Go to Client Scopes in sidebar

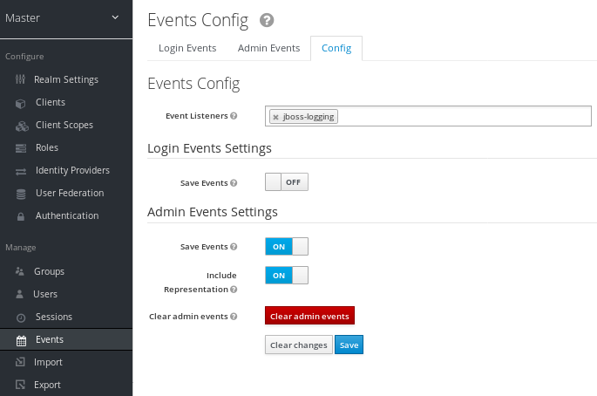point(66,125)
